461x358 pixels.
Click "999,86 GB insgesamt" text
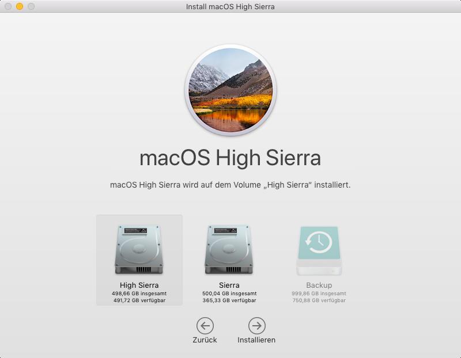point(319,294)
